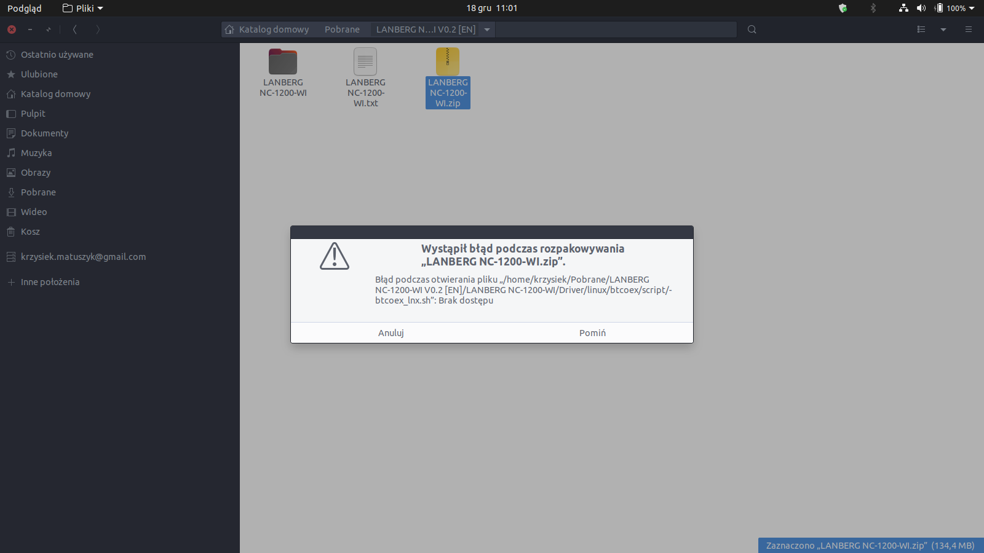Click the shield icon in system tray
The image size is (984, 553).
[x=843, y=8]
